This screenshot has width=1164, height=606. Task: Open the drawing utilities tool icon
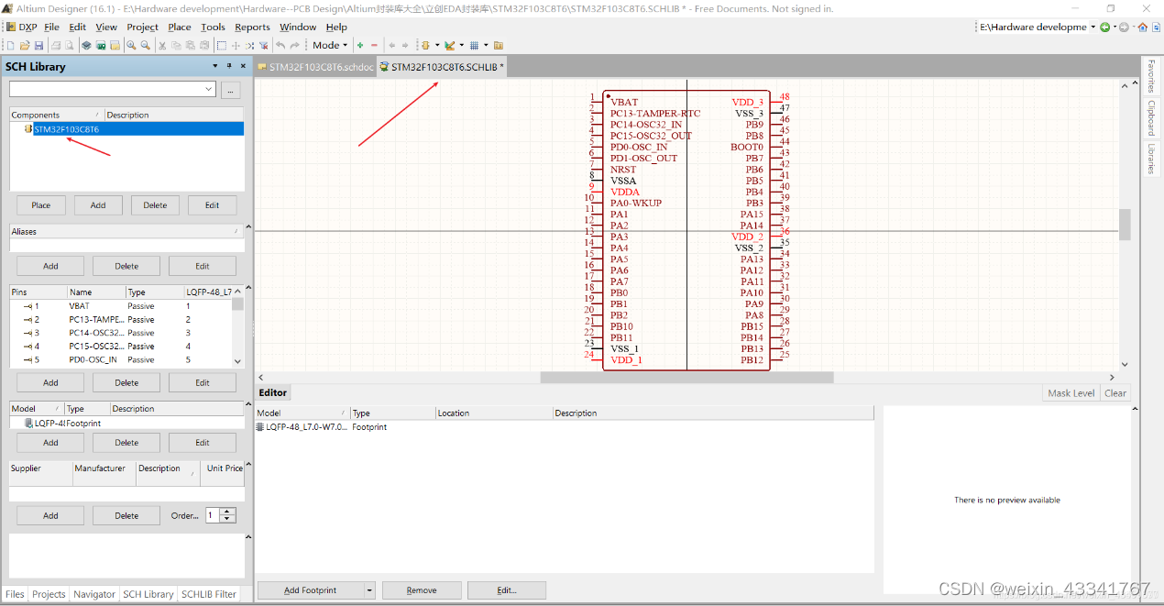coord(449,45)
